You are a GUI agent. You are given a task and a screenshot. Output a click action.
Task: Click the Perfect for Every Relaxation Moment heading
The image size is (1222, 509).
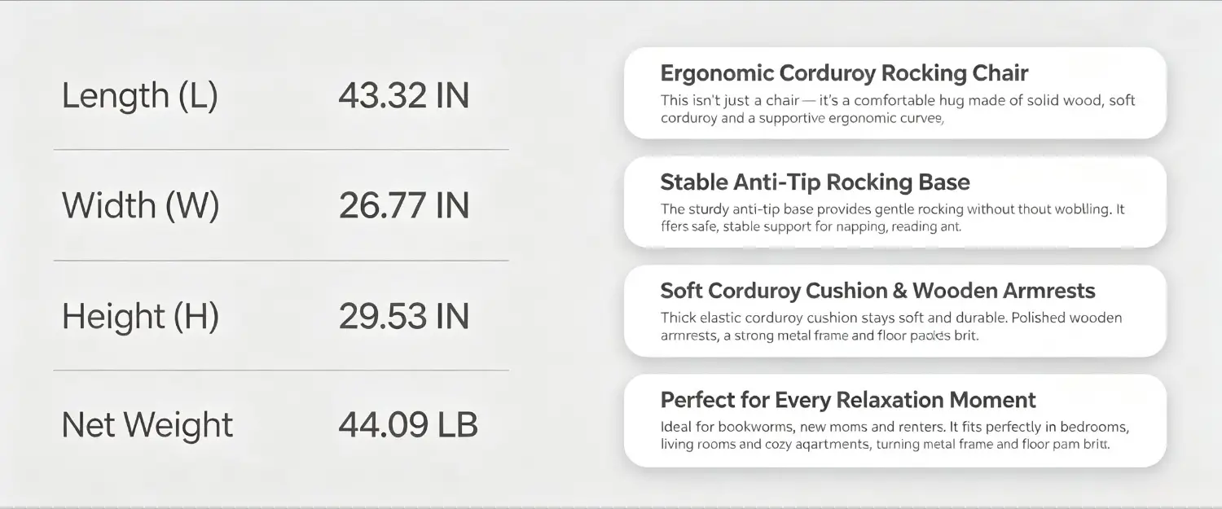pyautogui.click(x=848, y=400)
